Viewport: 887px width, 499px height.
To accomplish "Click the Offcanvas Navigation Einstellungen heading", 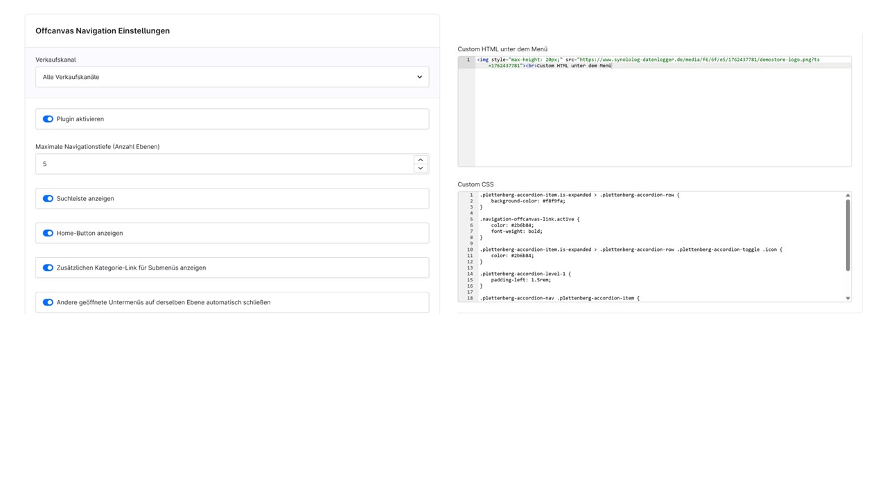I will click(x=103, y=31).
